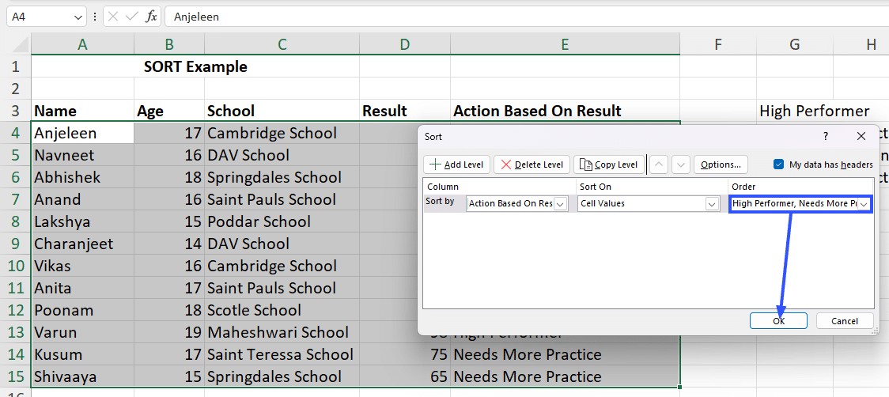
Task: Click Needs More Practice in row 15
Action: click(566, 376)
